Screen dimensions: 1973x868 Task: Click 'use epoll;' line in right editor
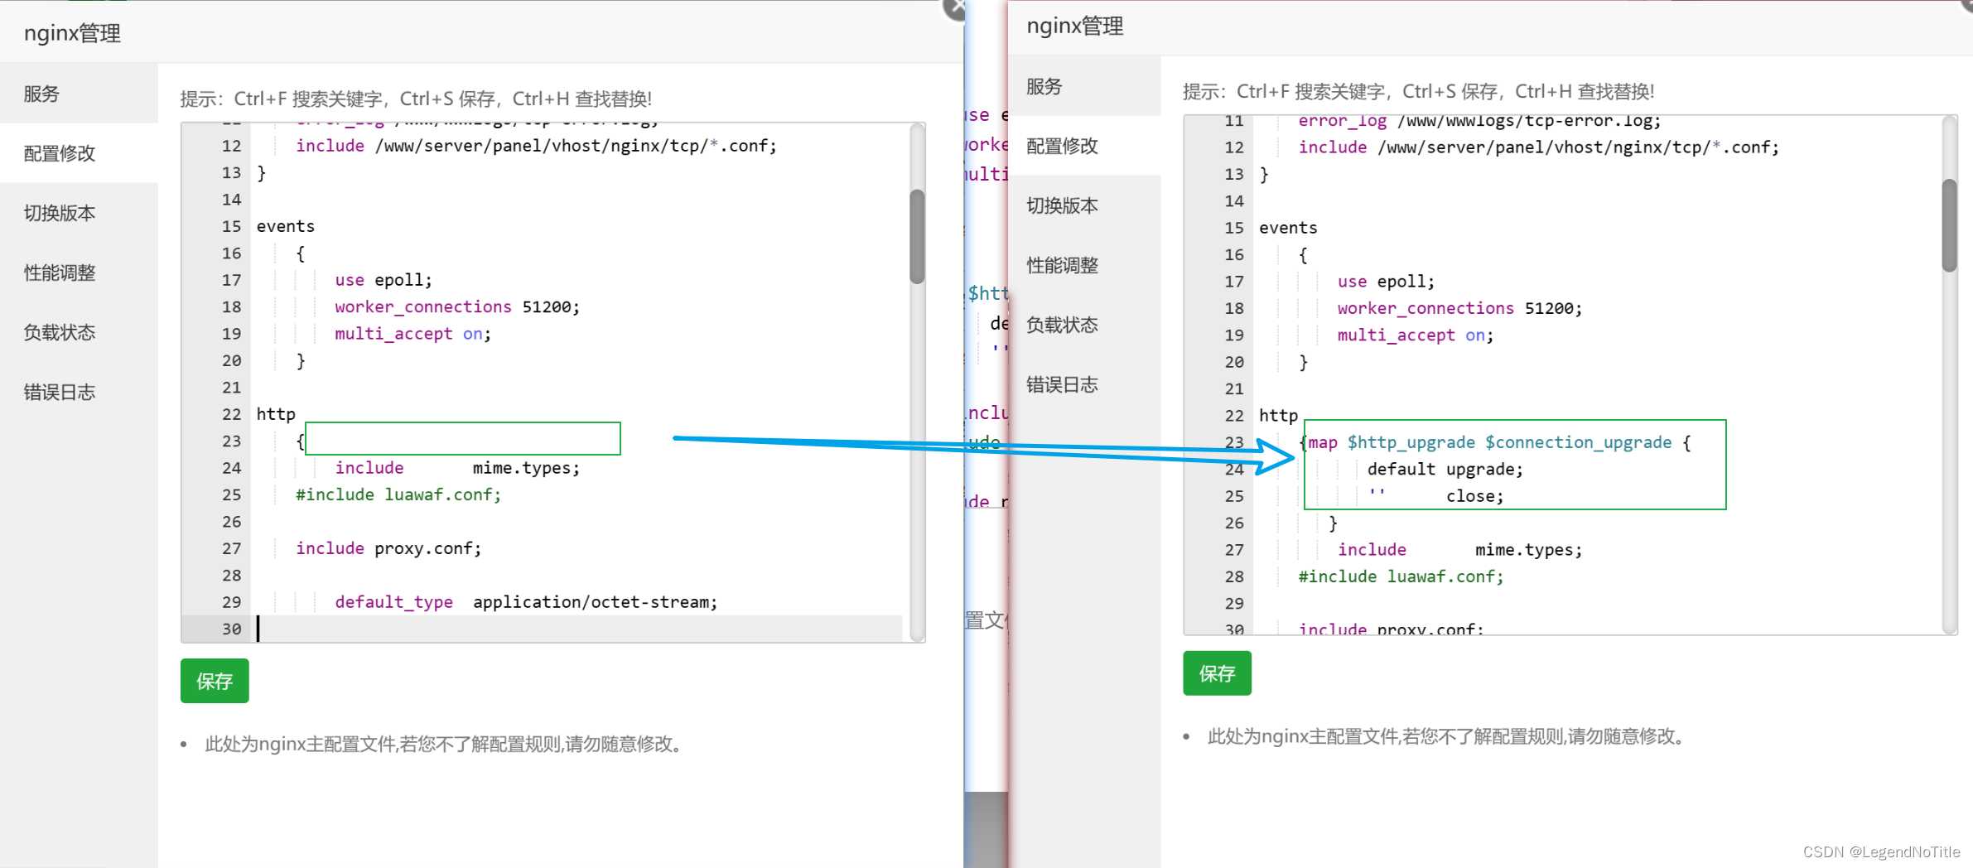1386,282
